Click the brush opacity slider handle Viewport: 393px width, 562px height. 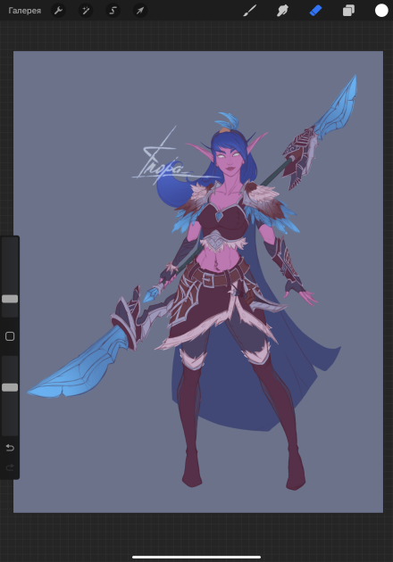(10, 387)
